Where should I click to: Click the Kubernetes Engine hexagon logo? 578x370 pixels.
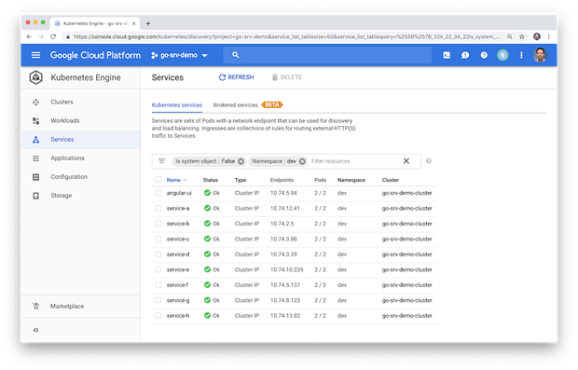[35, 77]
